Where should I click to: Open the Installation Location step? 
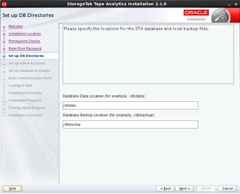(x=25, y=34)
